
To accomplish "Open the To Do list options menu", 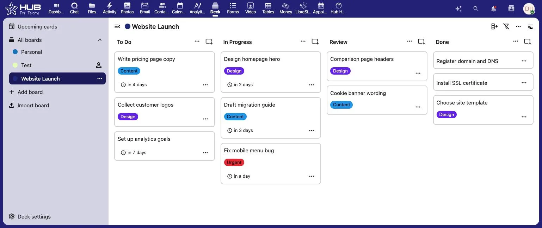I will pos(197,42).
